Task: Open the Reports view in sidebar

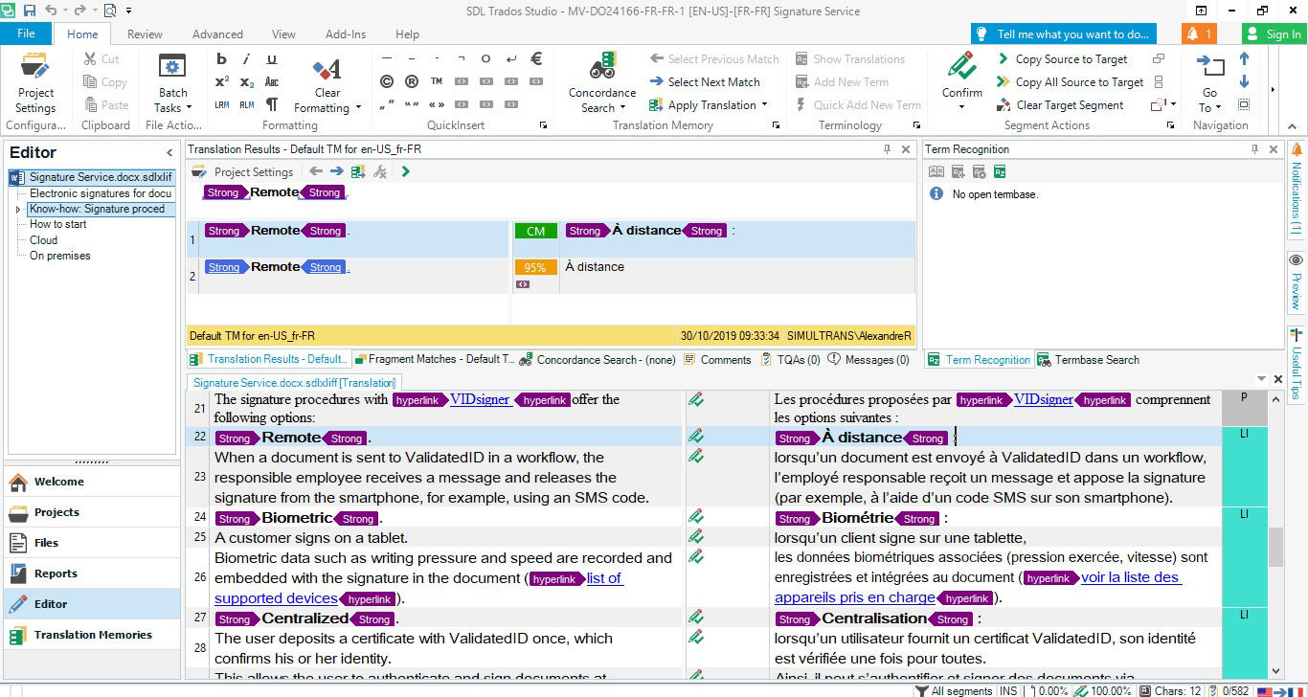Action: click(92, 573)
